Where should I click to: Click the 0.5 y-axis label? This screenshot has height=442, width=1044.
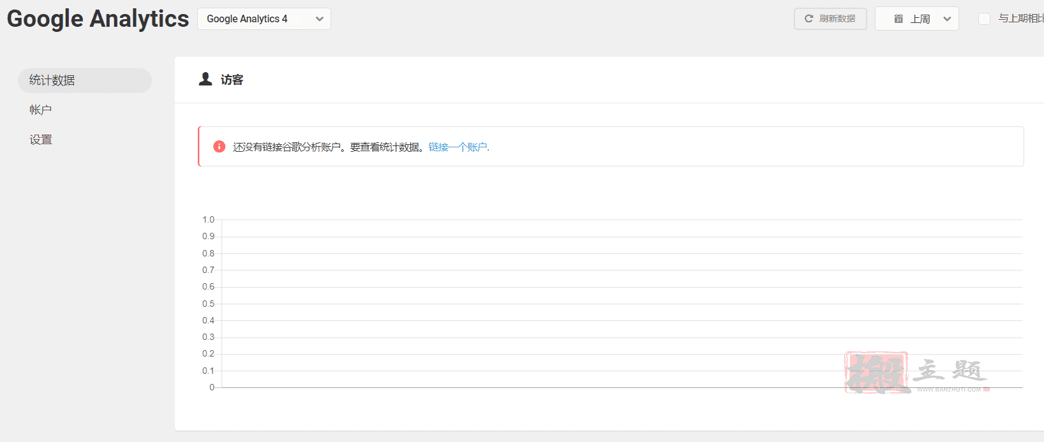208,304
